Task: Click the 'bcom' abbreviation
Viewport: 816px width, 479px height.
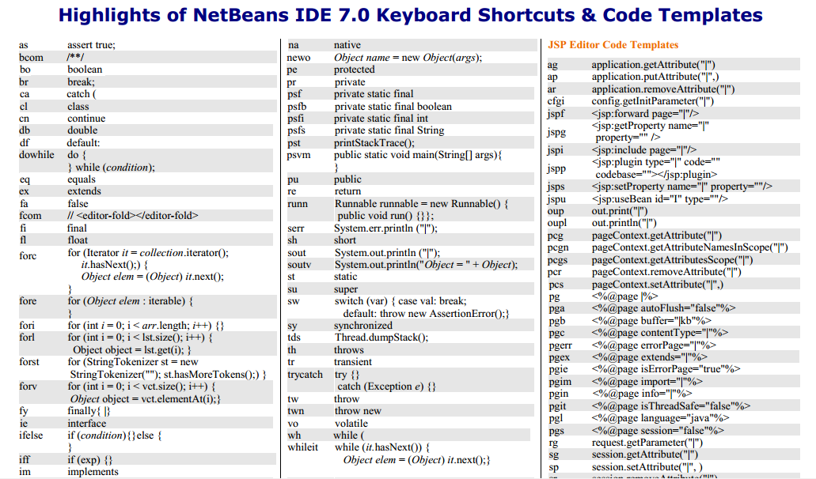Action: pos(31,58)
